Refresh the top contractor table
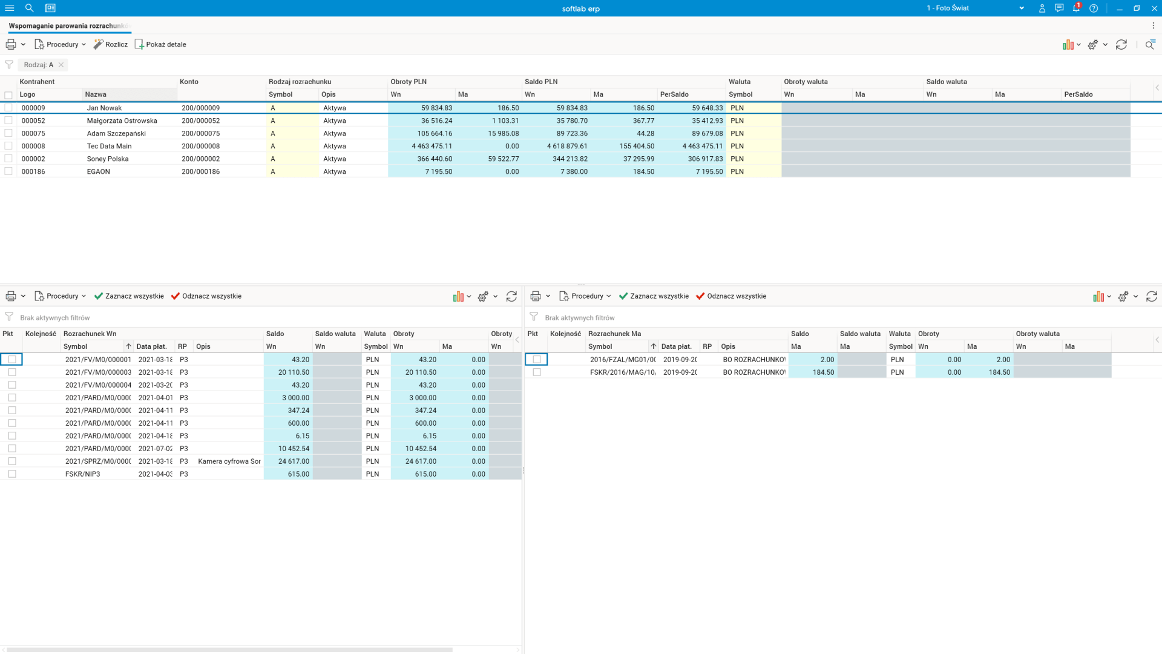The image size is (1162, 654). tap(1121, 44)
